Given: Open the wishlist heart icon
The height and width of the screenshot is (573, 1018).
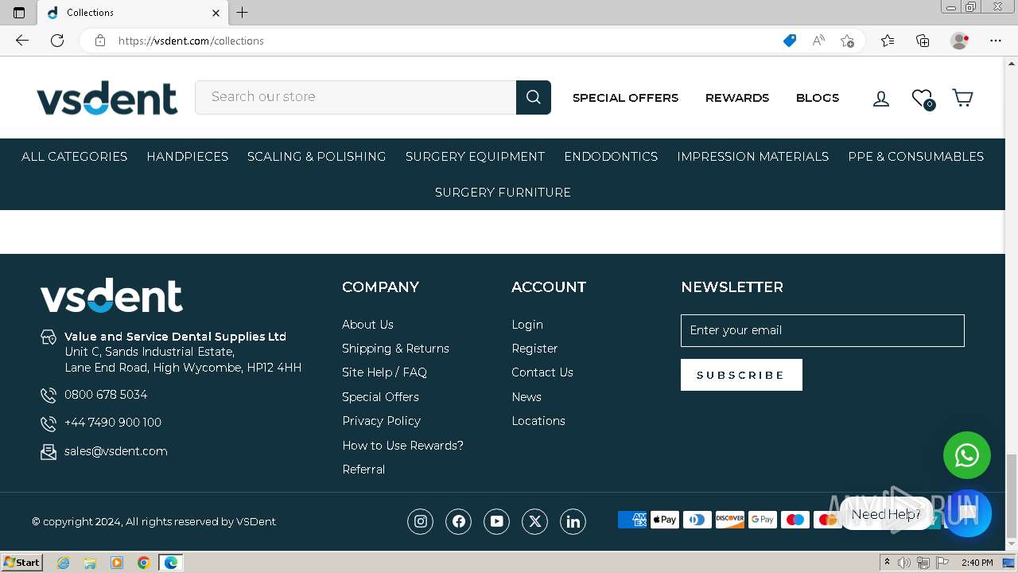Looking at the screenshot, I should (x=923, y=99).
